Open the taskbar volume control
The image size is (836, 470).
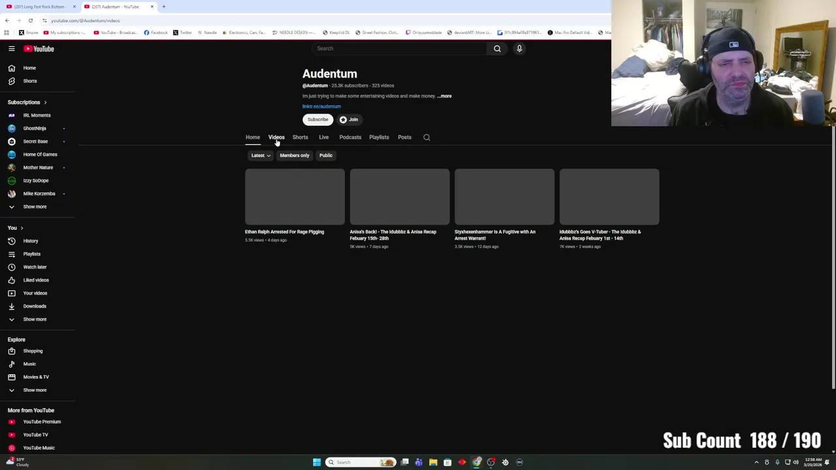(796, 462)
